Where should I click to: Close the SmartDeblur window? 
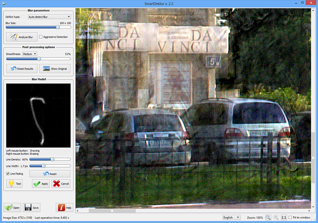point(311,3)
